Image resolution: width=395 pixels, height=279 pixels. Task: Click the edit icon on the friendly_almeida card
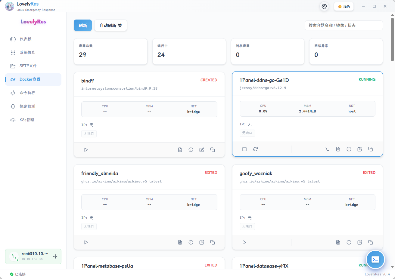pyautogui.click(x=202, y=242)
